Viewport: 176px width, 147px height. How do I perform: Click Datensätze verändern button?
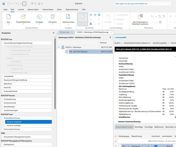pos(83,19)
